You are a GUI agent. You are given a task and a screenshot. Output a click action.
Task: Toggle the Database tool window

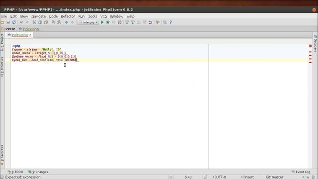[x=316, y=44]
